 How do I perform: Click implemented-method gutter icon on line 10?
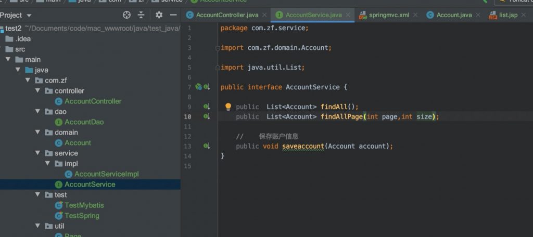(207, 116)
